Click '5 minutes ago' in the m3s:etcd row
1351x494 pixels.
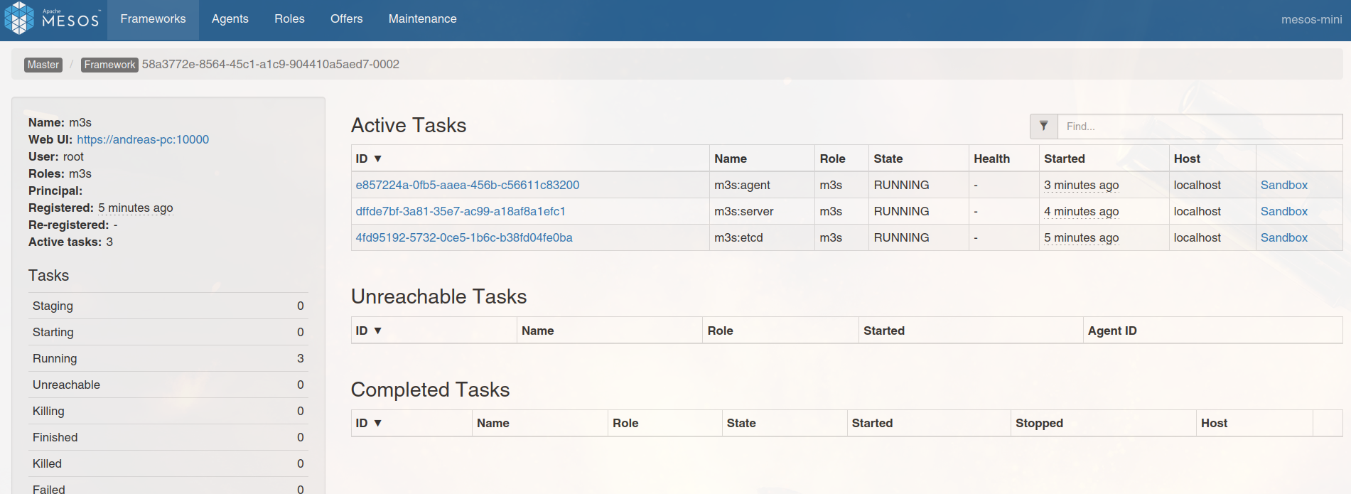[1081, 237]
